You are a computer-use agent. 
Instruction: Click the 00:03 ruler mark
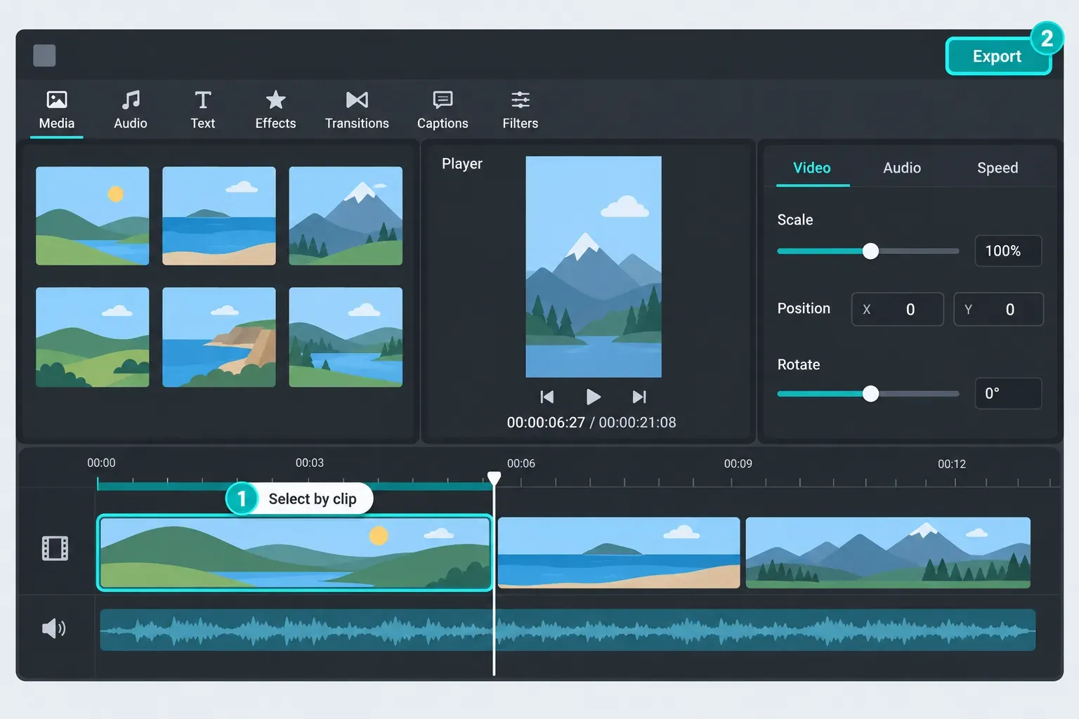pos(310,463)
